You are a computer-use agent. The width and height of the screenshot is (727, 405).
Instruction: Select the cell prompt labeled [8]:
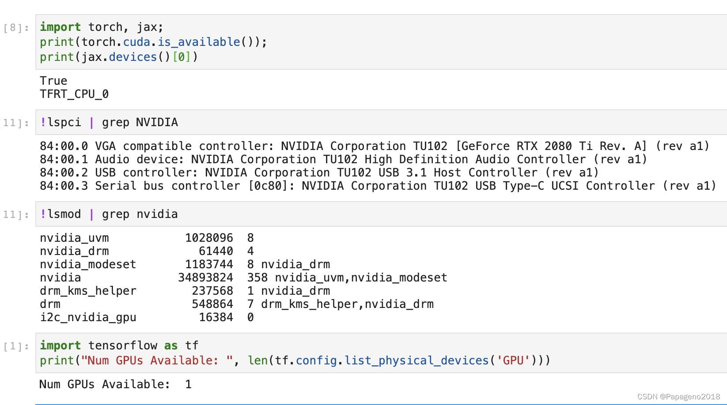16,28
